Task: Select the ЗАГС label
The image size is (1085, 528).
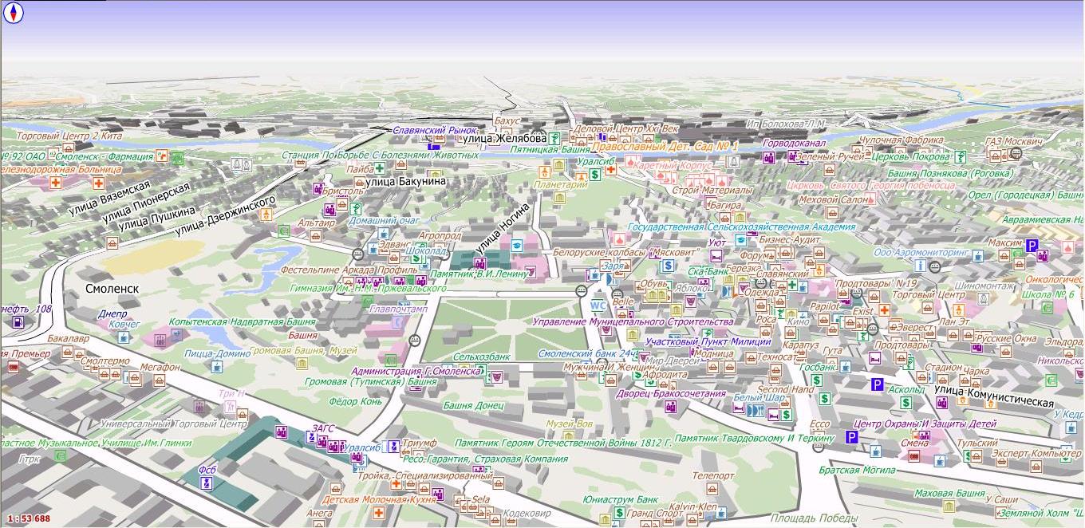Action: click(x=322, y=428)
